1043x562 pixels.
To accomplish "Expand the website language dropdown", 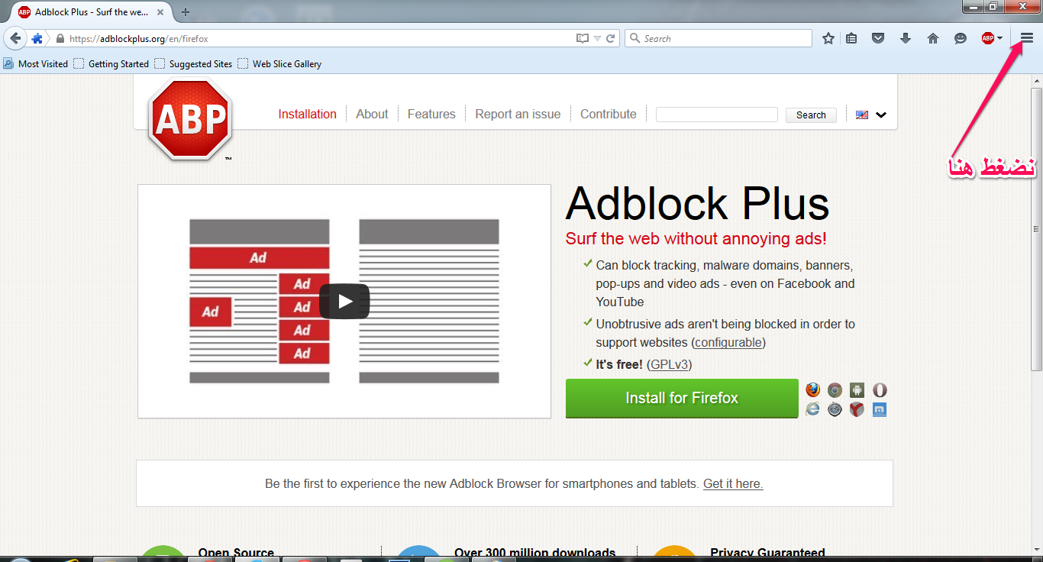I will pos(881,115).
